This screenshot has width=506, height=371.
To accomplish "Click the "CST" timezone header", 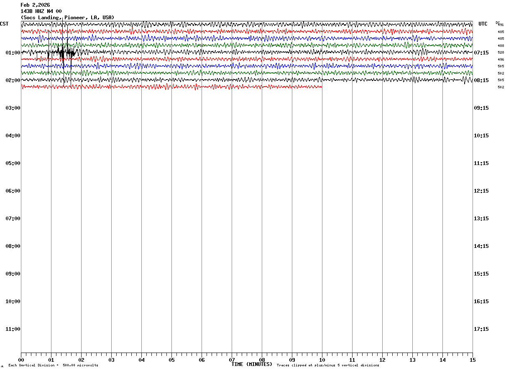I will 4,24.
